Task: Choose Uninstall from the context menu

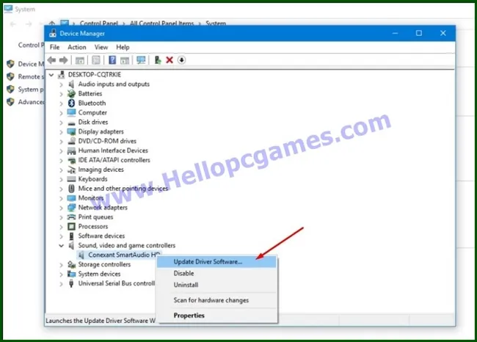Action: tap(186, 285)
